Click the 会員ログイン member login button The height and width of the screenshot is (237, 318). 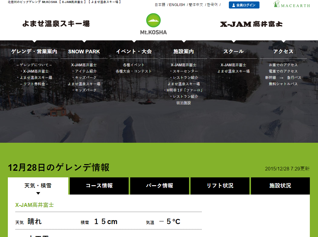(x=244, y=5)
